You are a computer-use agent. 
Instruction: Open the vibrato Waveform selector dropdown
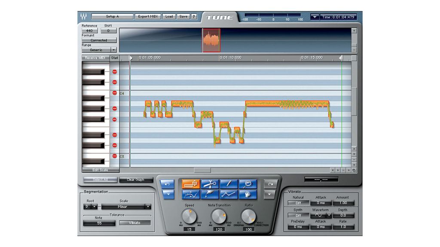[329, 215]
